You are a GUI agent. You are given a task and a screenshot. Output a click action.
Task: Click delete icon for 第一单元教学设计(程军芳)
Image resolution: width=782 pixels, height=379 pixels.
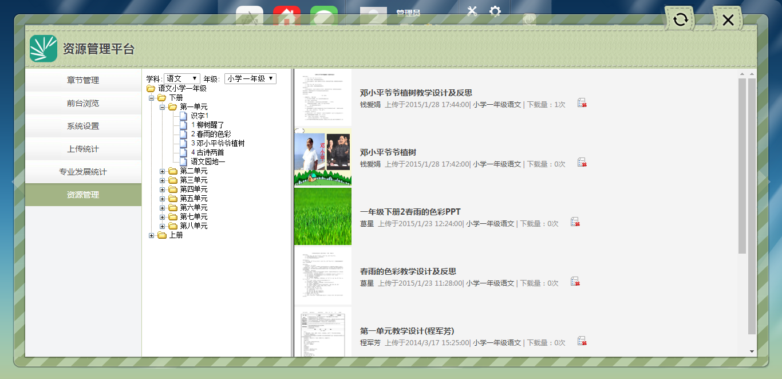pyautogui.click(x=582, y=341)
